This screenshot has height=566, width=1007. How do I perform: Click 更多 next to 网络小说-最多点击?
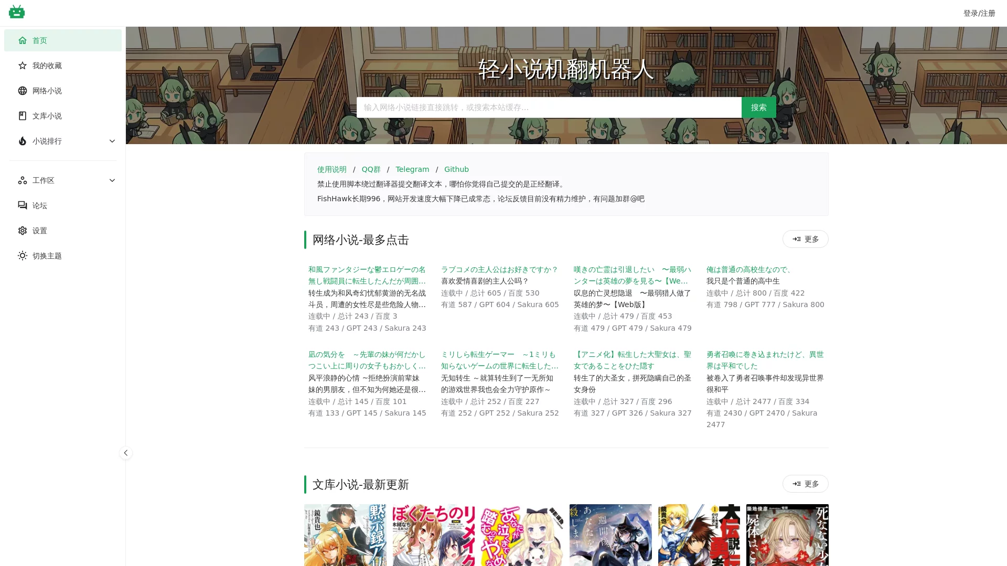point(805,239)
